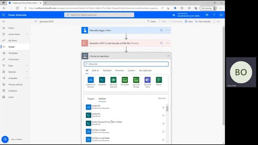Select the Built-in tab
The width and height of the screenshot is (258, 145).
click(x=96, y=70)
